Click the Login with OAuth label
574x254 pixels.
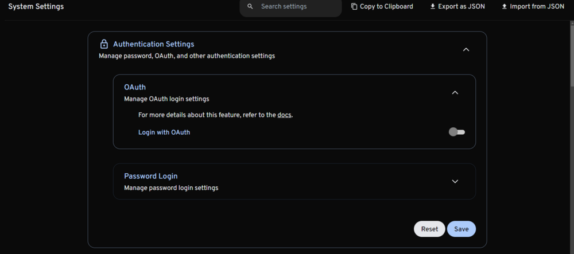point(164,132)
